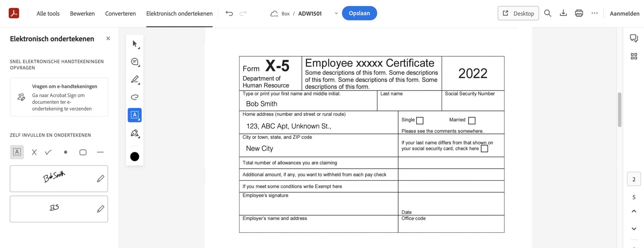
Task: Redo the last action
Action: 243,13
